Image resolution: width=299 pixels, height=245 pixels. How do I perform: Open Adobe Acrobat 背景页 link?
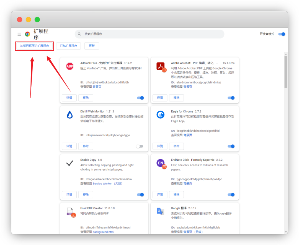click(x=188, y=87)
